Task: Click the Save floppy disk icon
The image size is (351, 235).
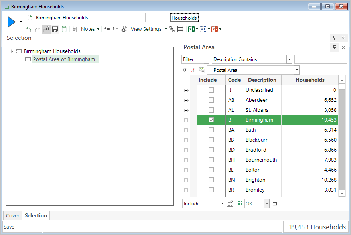Action: point(55,29)
